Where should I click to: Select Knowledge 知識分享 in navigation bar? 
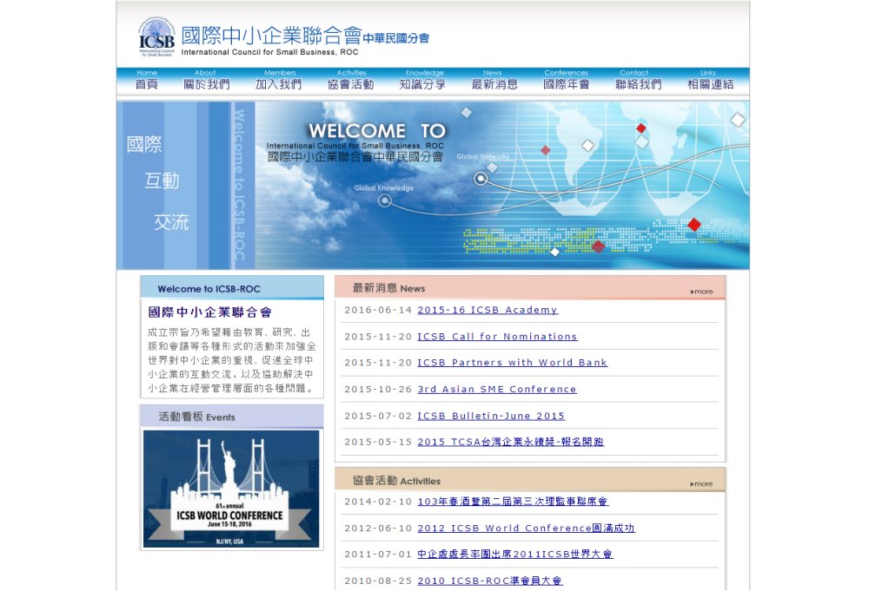pyautogui.click(x=423, y=81)
